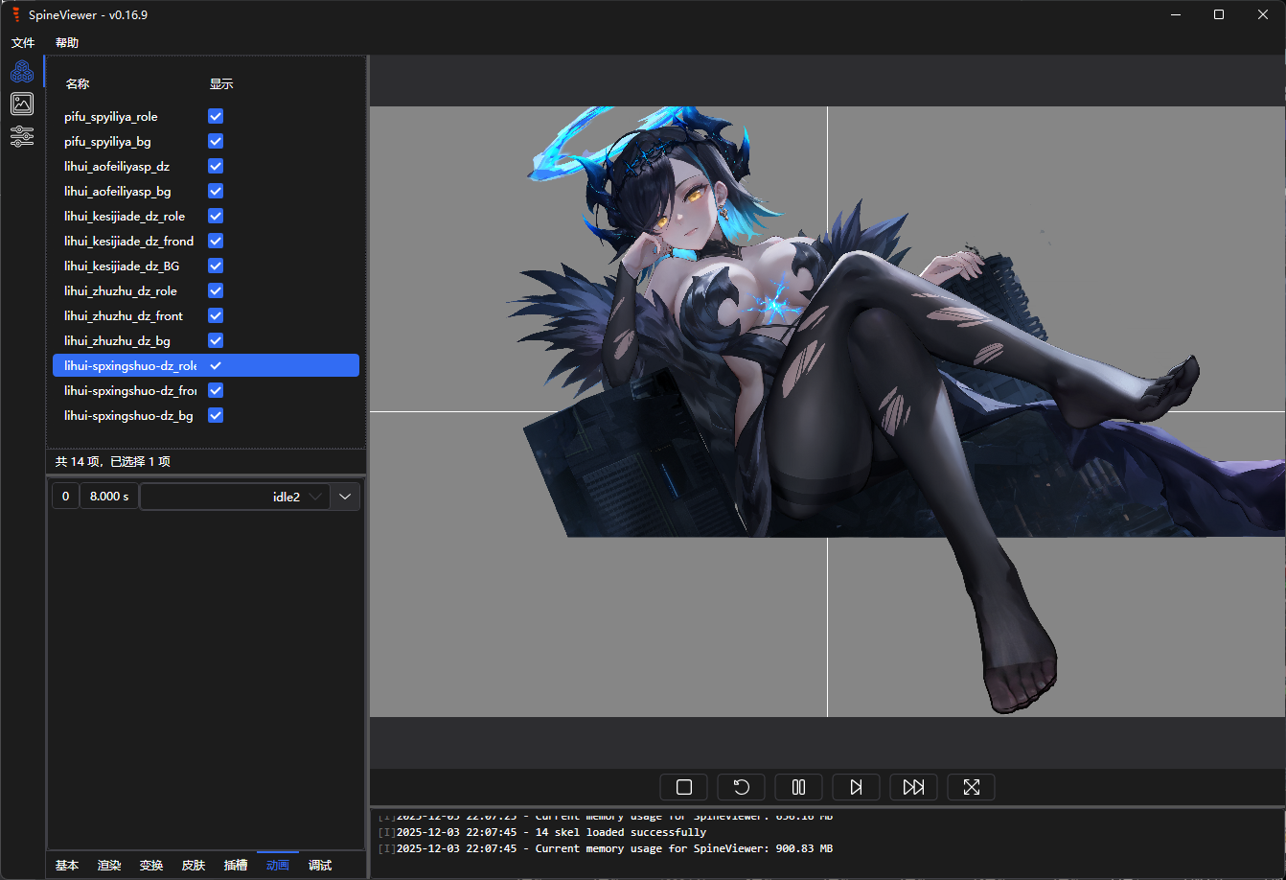Screen dimensions: 1286x880
Task: Hide lihui-spxingshuo-dz_bg skeleton
Action: [216, 415]
